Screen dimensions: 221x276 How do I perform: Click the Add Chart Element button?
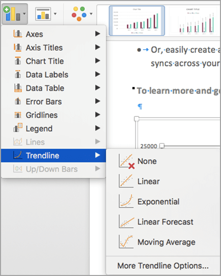click(15, 14)
